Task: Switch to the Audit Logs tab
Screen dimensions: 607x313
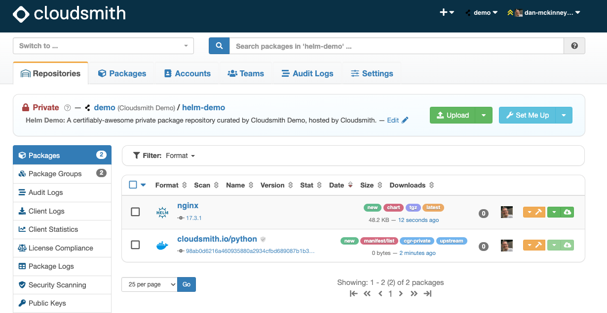Action: click(307, 73)
